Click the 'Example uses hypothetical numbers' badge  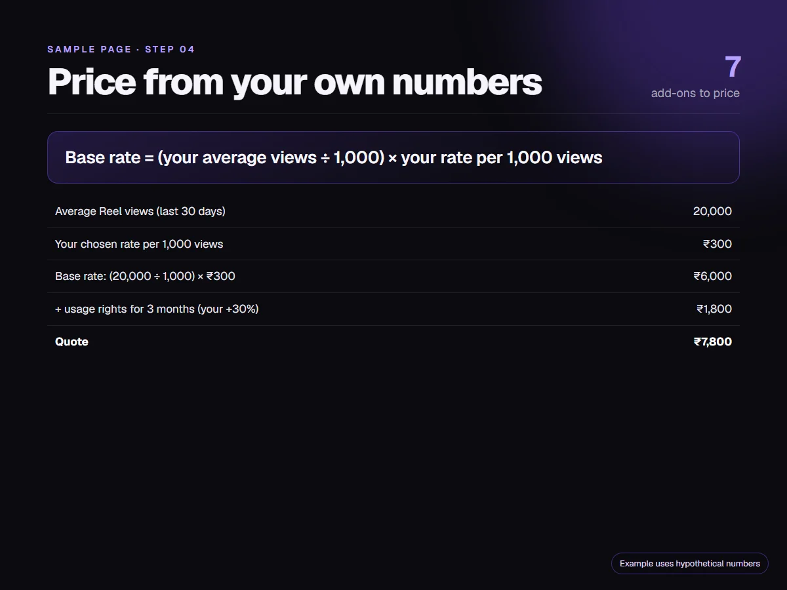coord(690,563)
